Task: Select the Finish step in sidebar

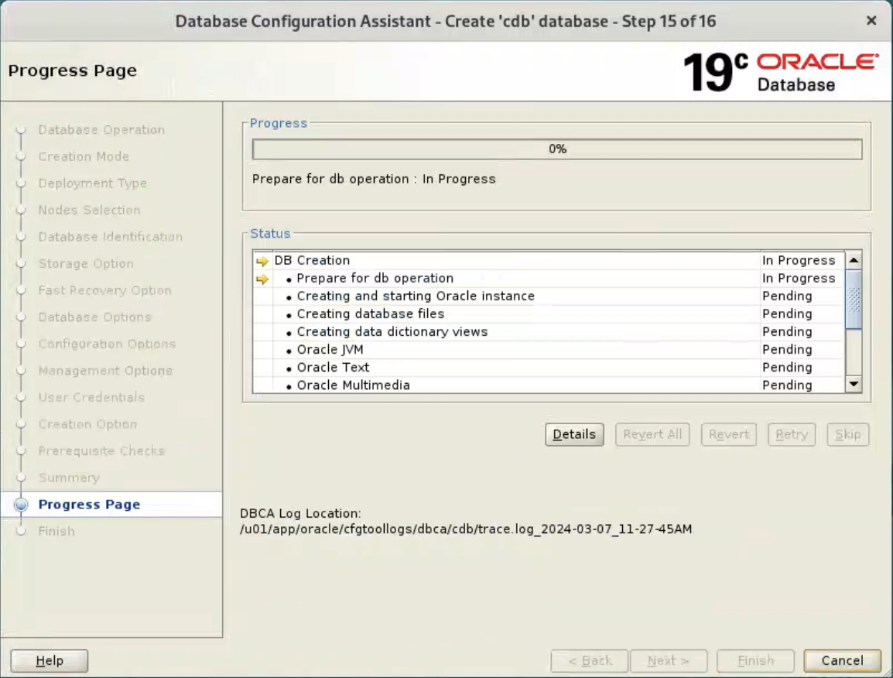Action: [56, 532]
